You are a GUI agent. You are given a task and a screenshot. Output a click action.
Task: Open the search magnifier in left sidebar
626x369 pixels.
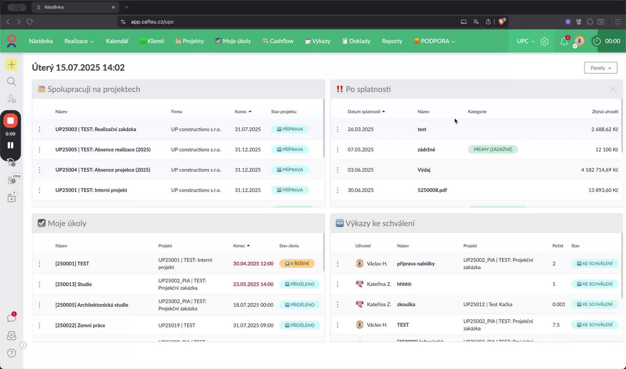[x=11, y=82]
